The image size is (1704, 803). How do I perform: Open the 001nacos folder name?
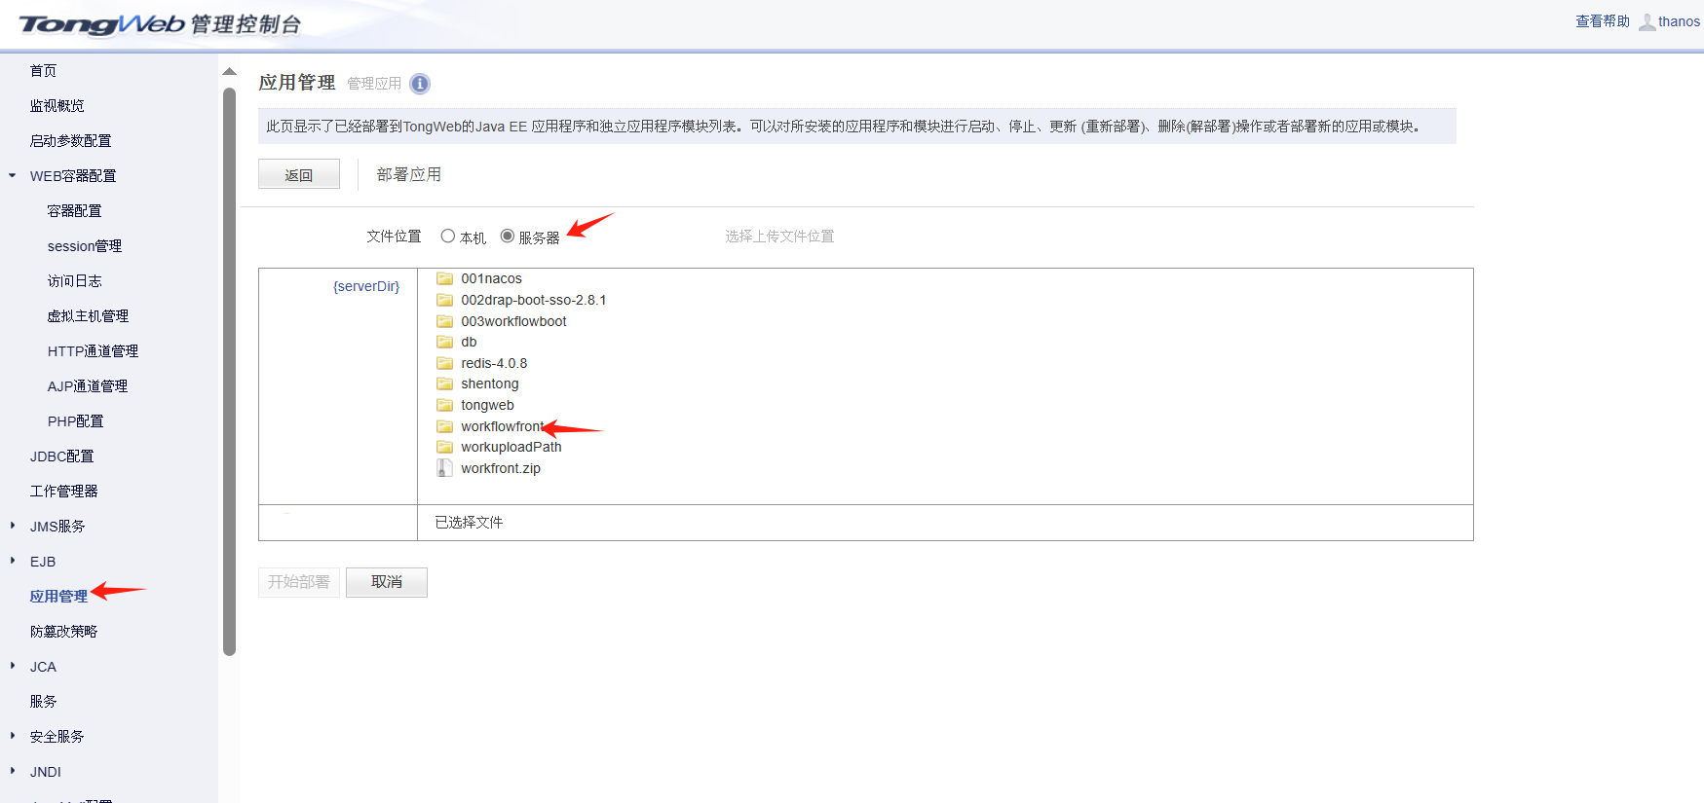(x=492, y=278)
